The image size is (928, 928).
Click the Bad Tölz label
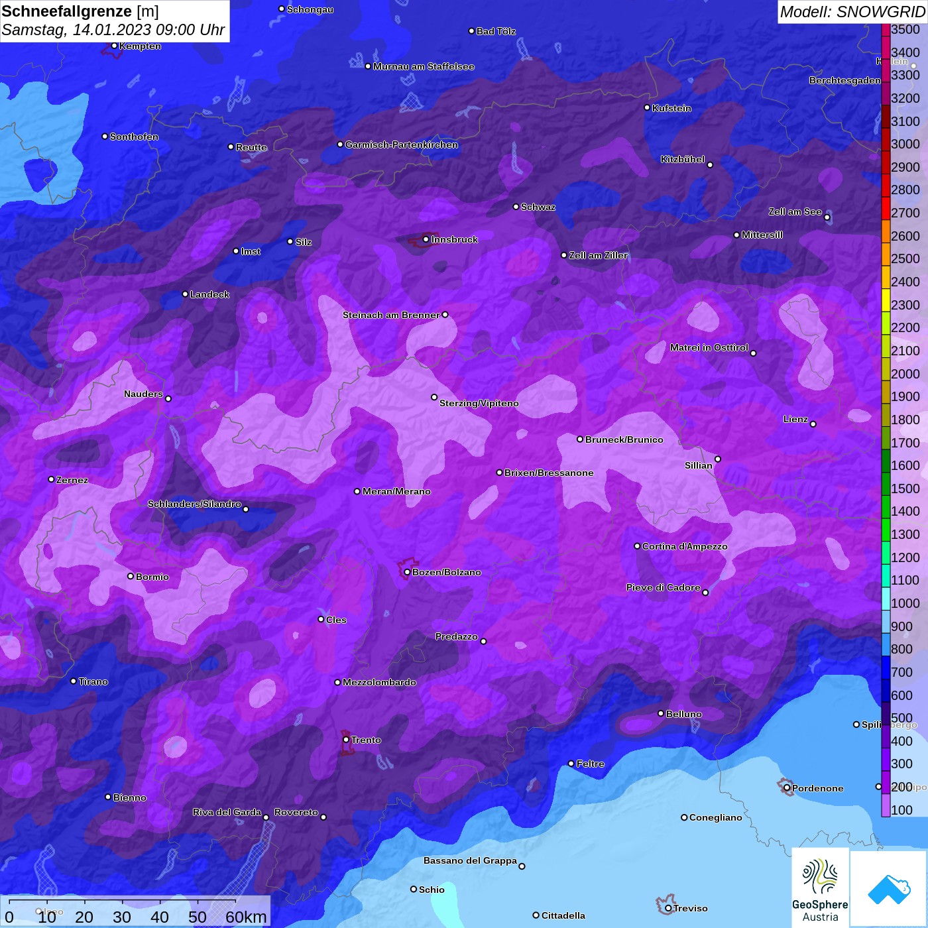(496, 31)
